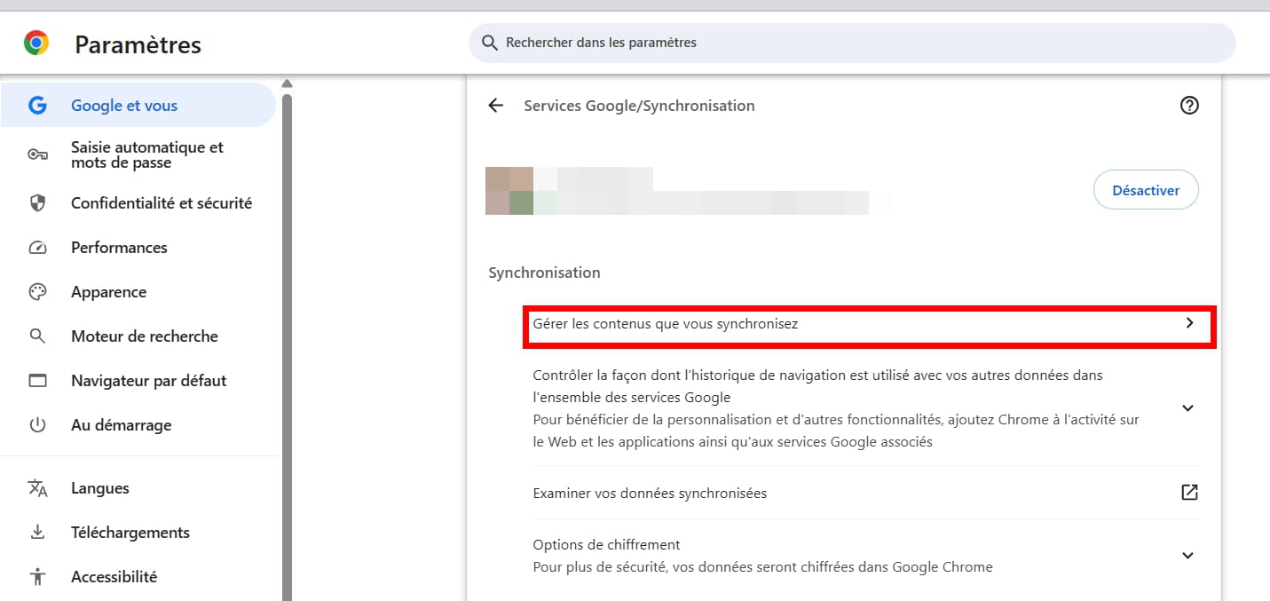This screenshot has height=601, width=1270.
Task: Open Gérer les contenus que vous synchronisez
Action: pyautogui.click(x=865, y=324)
